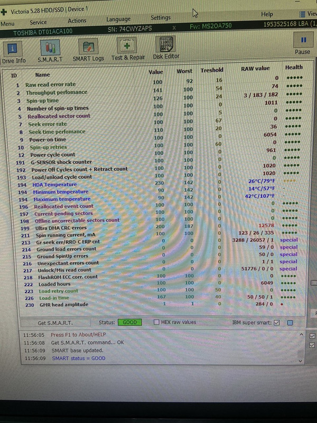Image resolution: width=317 pixels, height=423 pixels.
Task: Select the Spin-up time row
Action: tap(159, 98)
